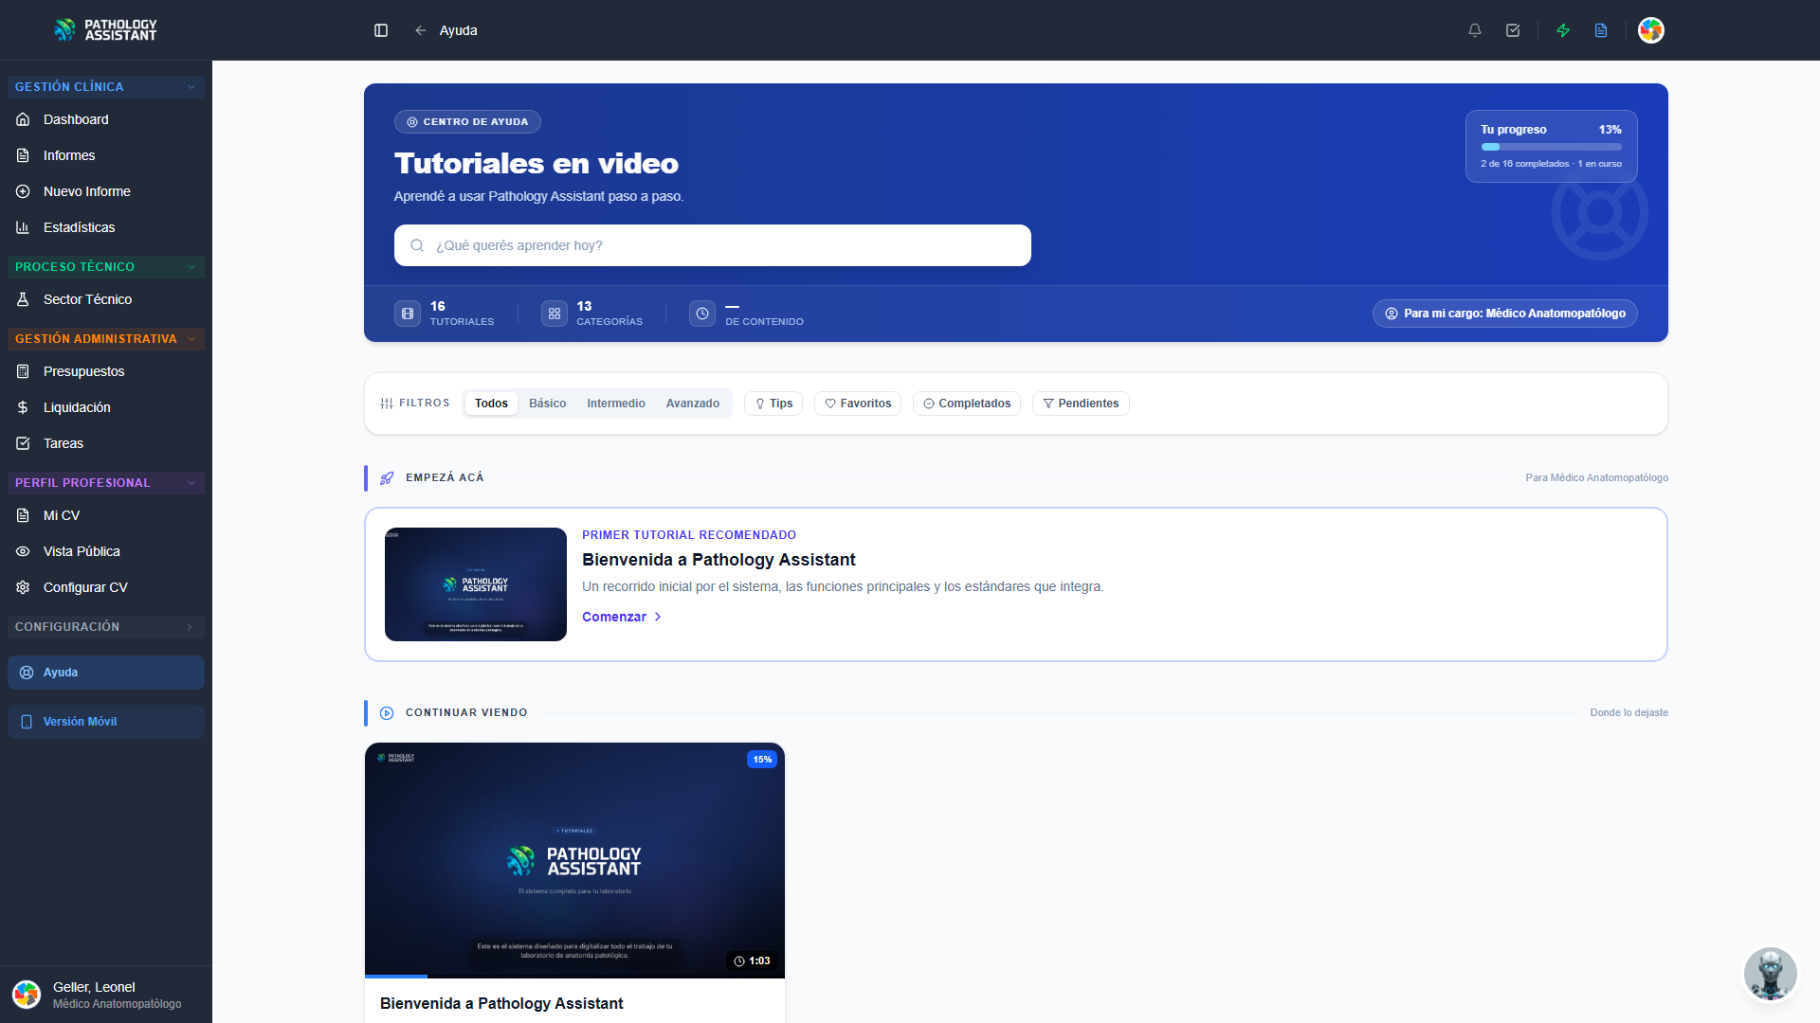Click the grid icon beside 13 Categorías
This screenshot has height=1023, width=1820.
(x=555, y=314)
